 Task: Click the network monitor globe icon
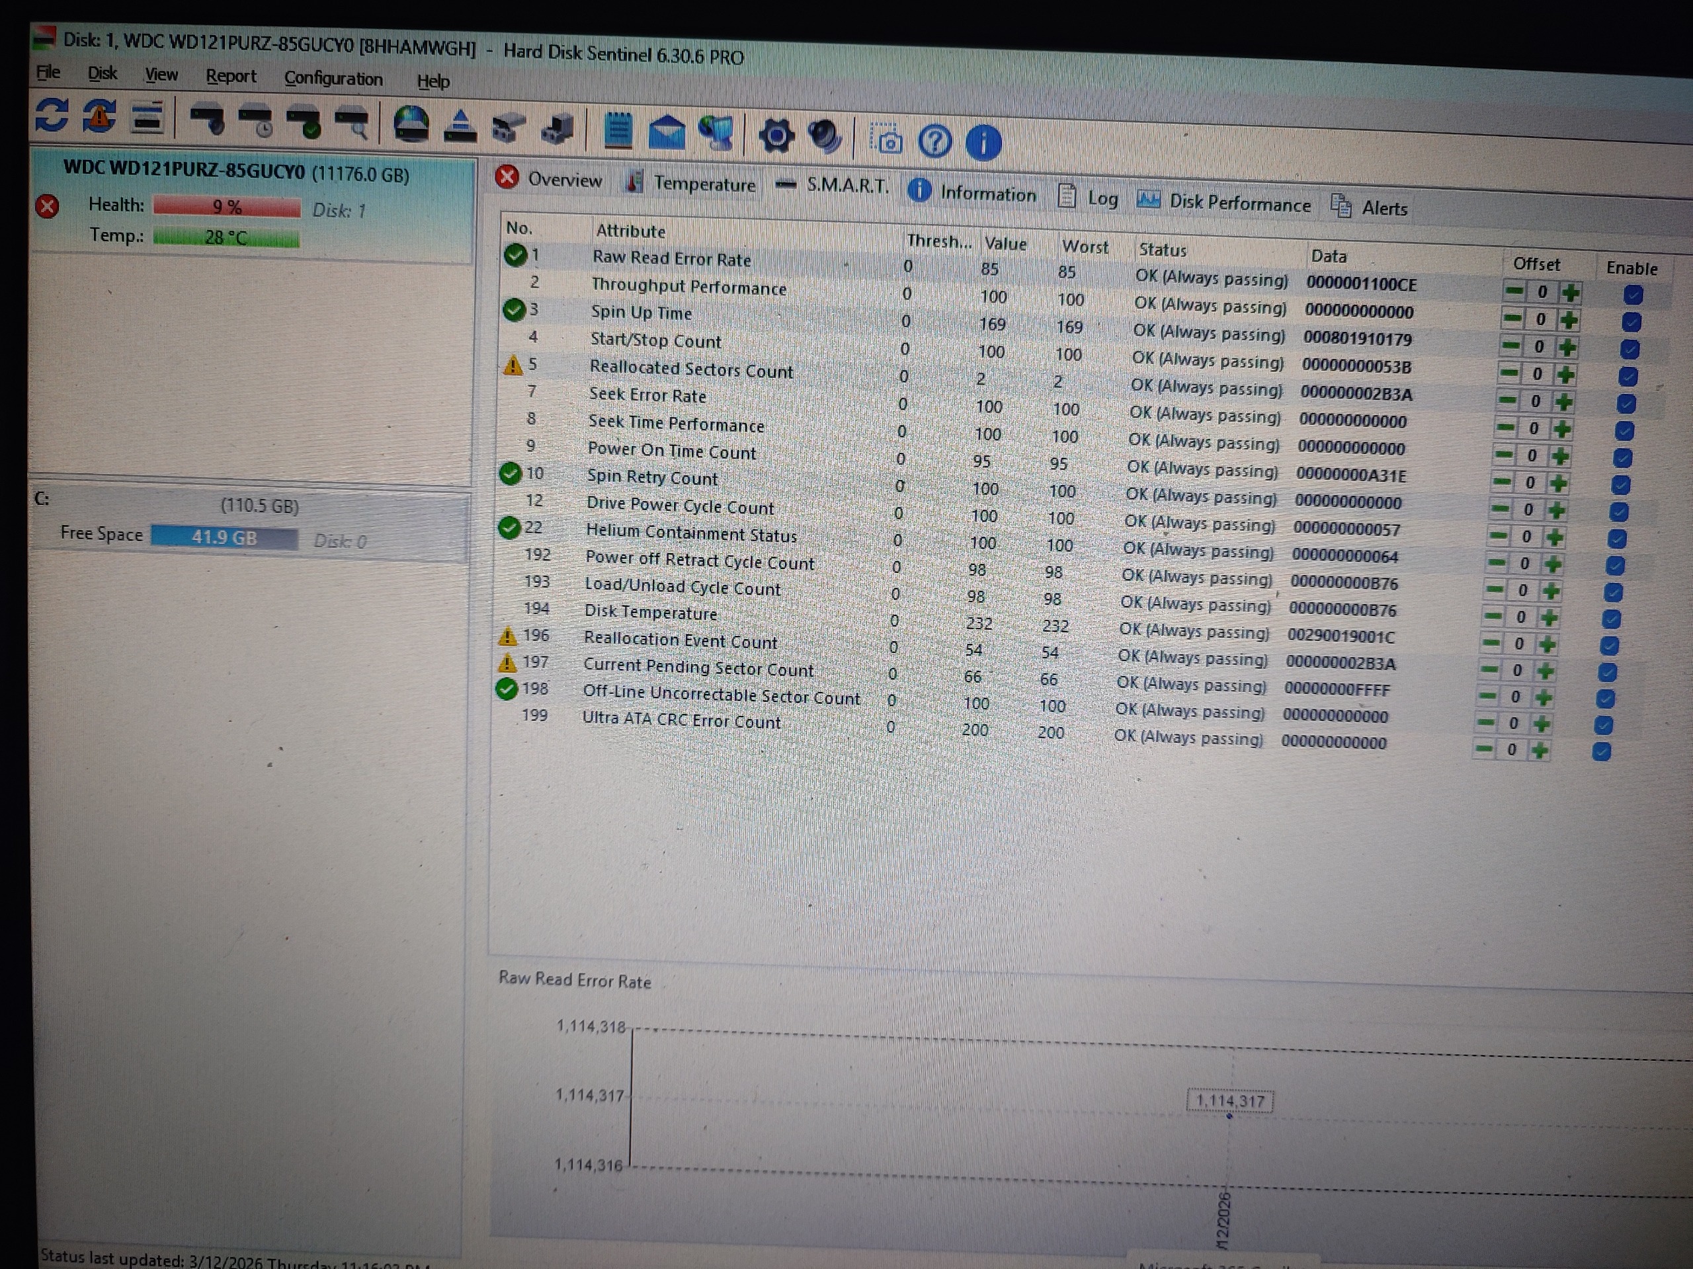(716, 134)
